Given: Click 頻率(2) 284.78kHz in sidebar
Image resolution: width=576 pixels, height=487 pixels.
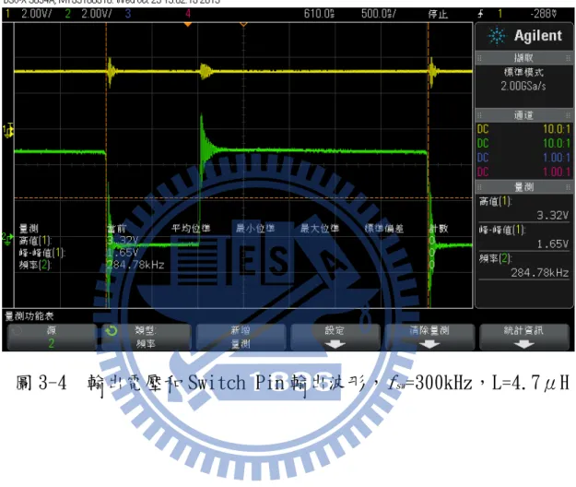Looking at the screenshot, I should pyautogui.click(x=523, y=266).
